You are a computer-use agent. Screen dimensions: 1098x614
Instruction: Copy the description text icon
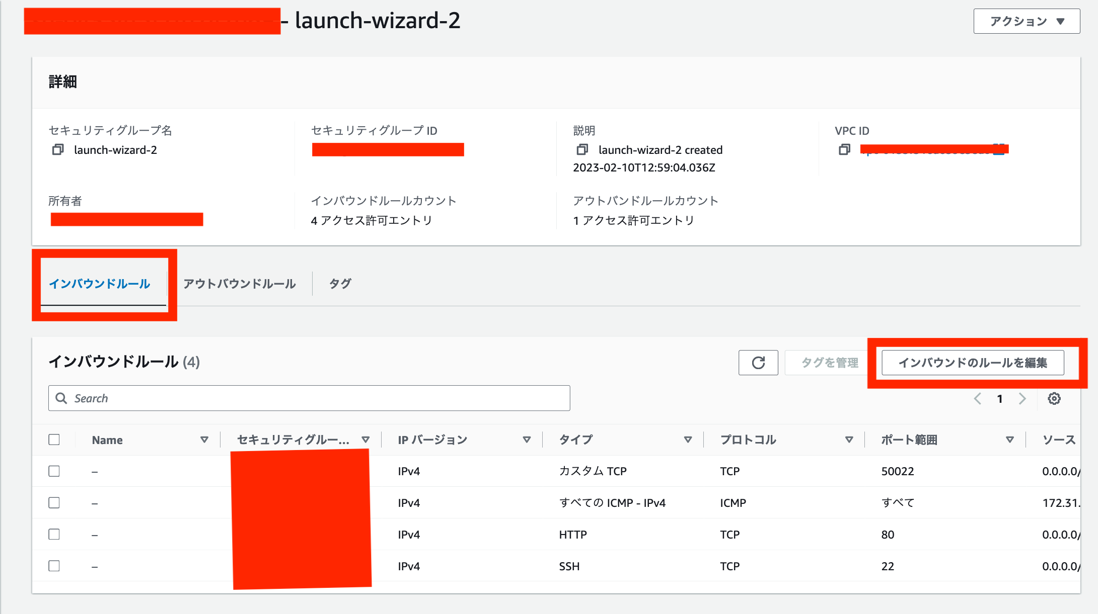[x=582, y=150]
